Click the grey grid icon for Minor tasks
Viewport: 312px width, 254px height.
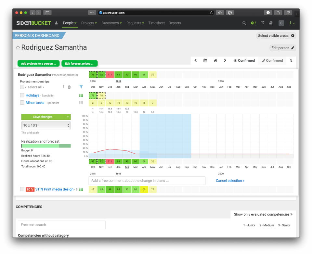tap(81, 103)
